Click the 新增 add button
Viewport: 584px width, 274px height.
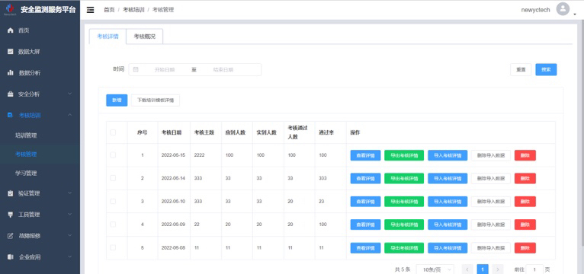tap(117, 100)
